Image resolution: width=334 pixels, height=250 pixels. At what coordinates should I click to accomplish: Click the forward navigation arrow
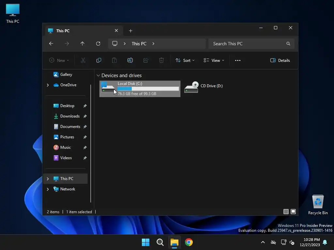pyautogui.click(x=67, y=44)
